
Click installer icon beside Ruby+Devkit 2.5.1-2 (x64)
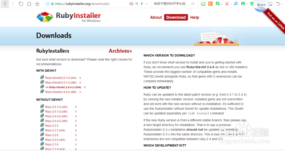tap(42, 77)
